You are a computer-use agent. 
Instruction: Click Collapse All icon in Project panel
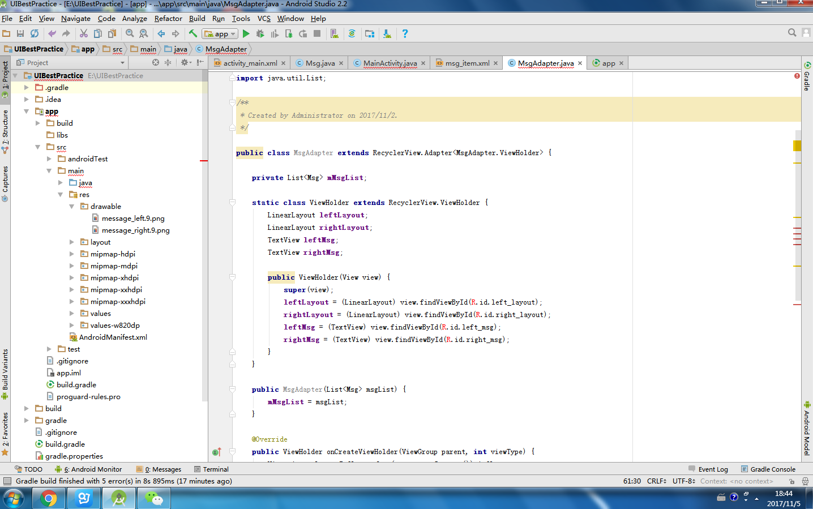[x=168, y=62]
